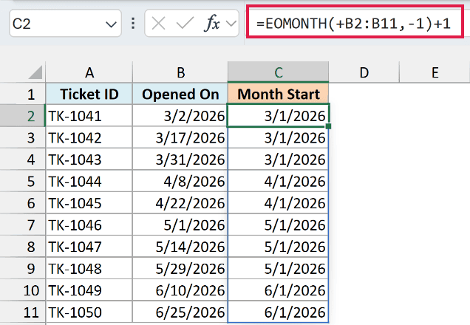Click the Cancel (X) icon in formula bar
Image resolution: width=470 pixels, height=325 pixels.
point(159,24)
